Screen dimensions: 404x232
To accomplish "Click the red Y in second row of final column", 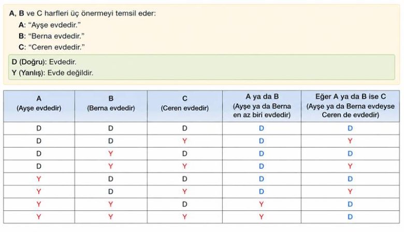I will (x=350, y=141).
